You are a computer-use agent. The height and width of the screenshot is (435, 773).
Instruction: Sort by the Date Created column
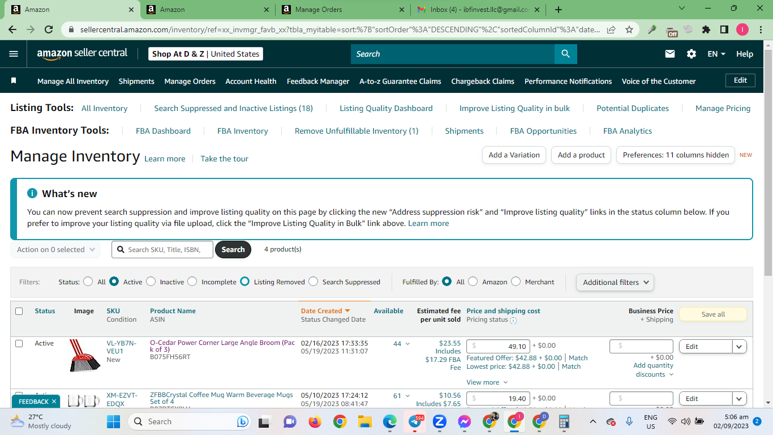[325, 311]
